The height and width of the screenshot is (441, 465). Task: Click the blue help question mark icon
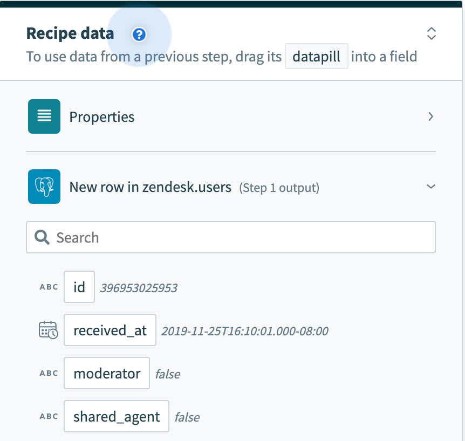click(139, 35)
